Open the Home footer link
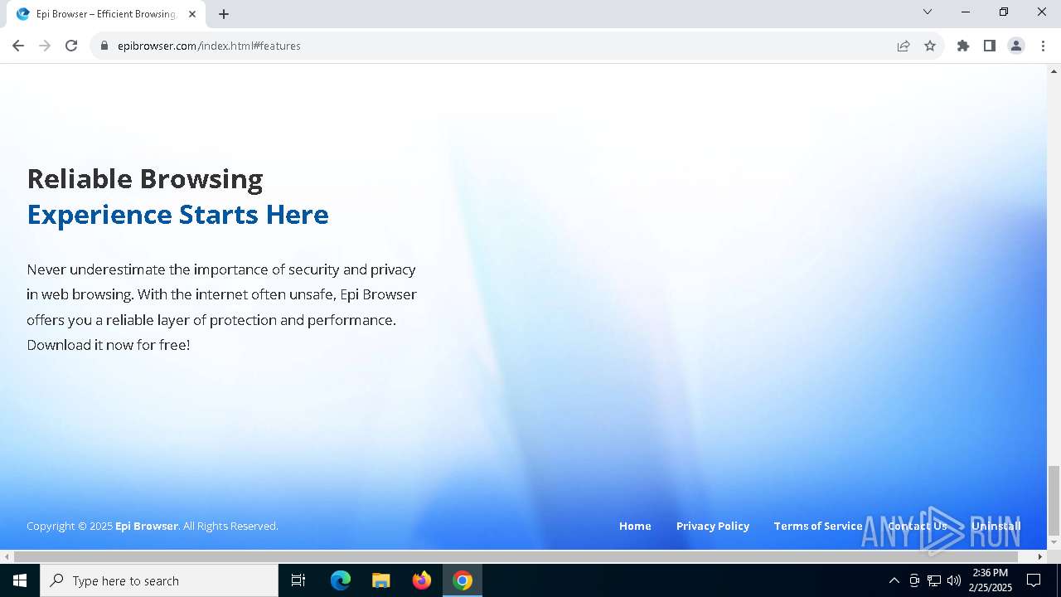Viewport: 1061px width, 597px height. [x=635, y=526]
